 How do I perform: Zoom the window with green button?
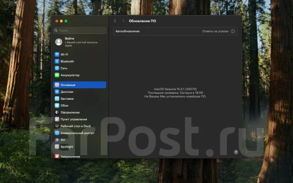tap(66, 21)
